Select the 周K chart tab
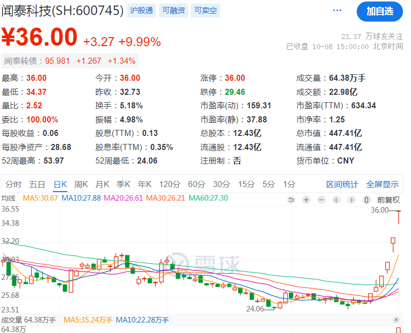Viewport: 411px width, 333px height. 81,185
